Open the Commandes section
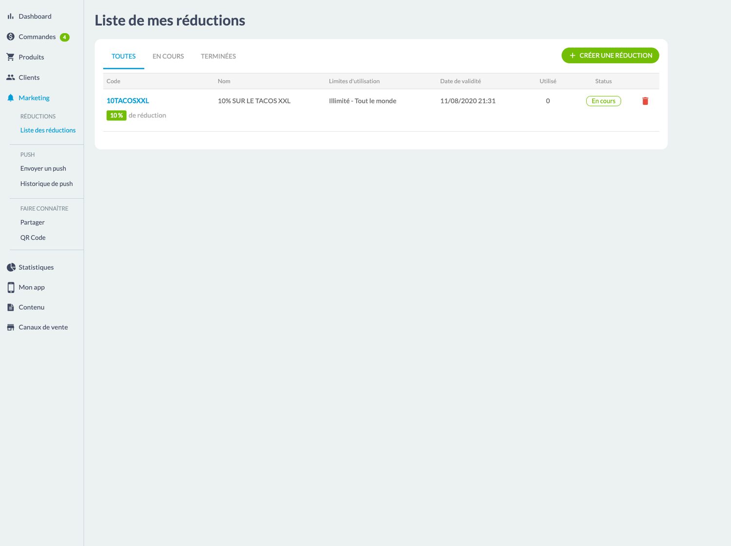This screenshot has height=546, width=731. click(37, 37)
